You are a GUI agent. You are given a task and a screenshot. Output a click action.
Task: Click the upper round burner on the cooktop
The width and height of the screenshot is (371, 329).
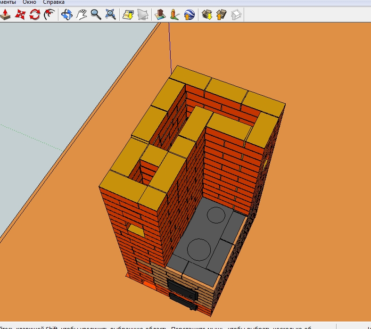coord(217,215)
